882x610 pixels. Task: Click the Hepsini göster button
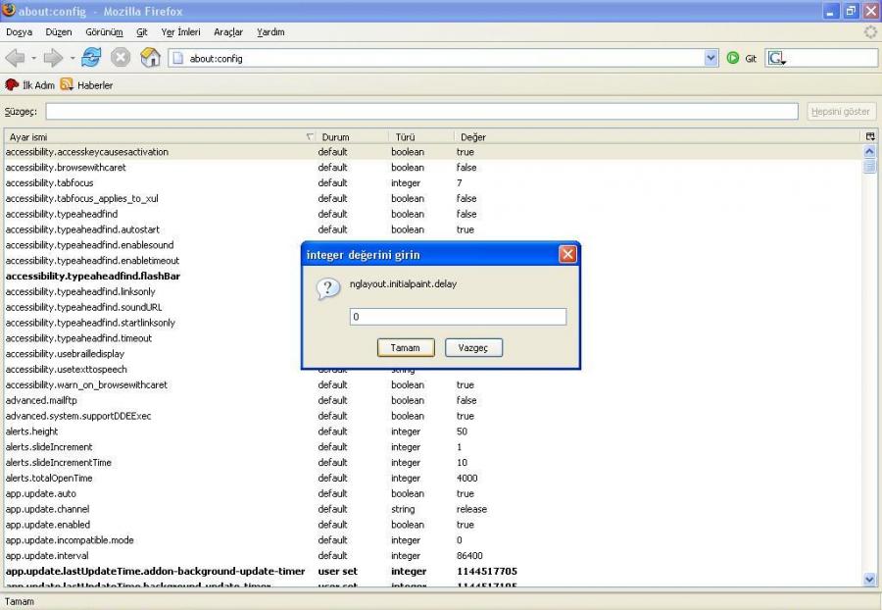pyautogui.click(x=841, y=112)
